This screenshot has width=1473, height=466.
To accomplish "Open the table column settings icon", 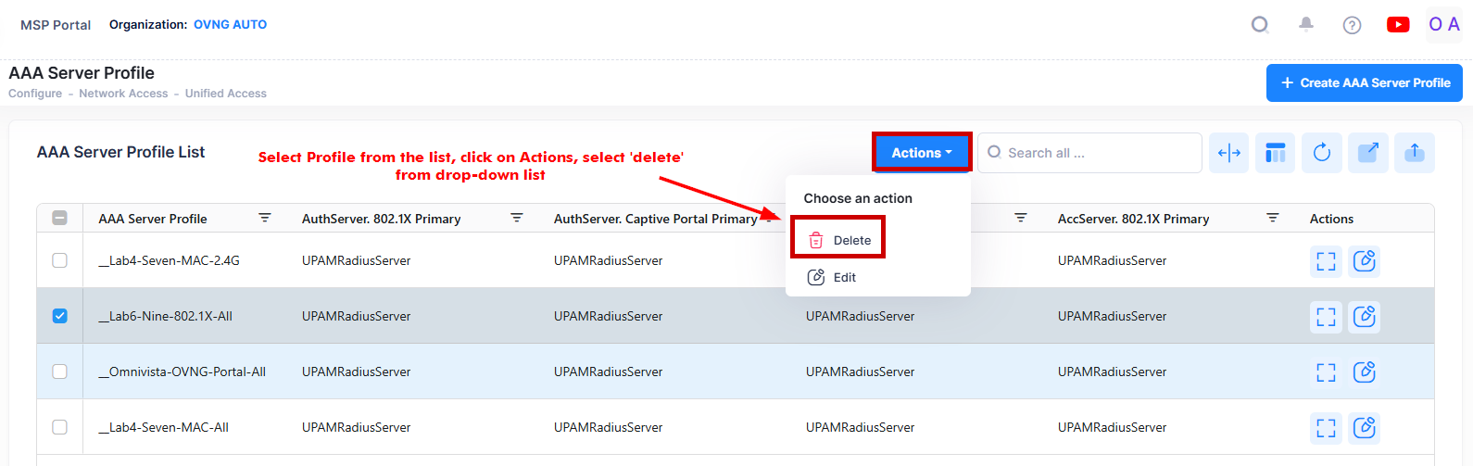I will point(1276,153).
